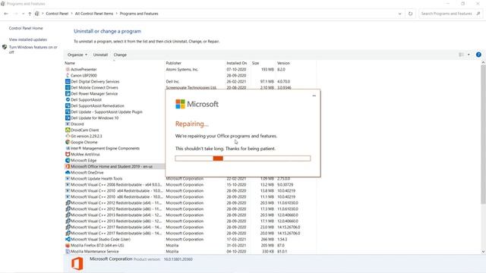Sort by the Publisher column header
The height and width of the screenshot is (273, 486).
pyautogui.click(x=195, y=63)
